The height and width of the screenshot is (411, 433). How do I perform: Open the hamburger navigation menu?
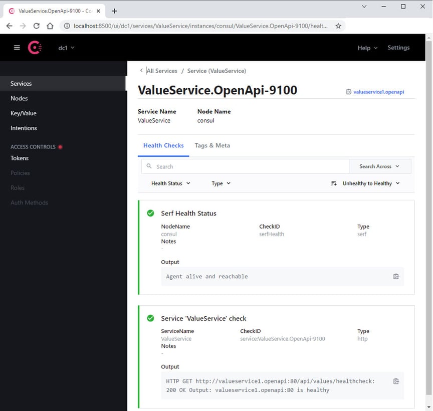(17, 48)
